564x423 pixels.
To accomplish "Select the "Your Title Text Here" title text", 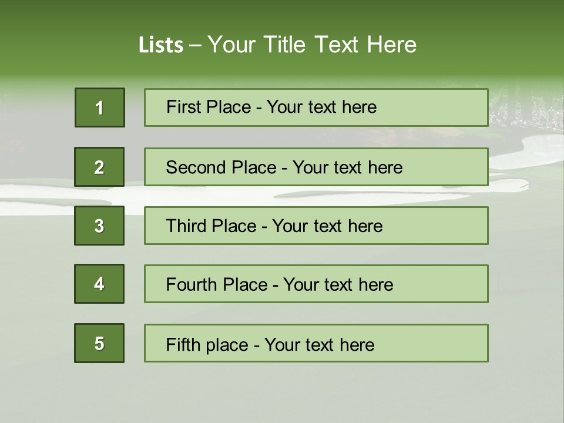I will 312,45.
